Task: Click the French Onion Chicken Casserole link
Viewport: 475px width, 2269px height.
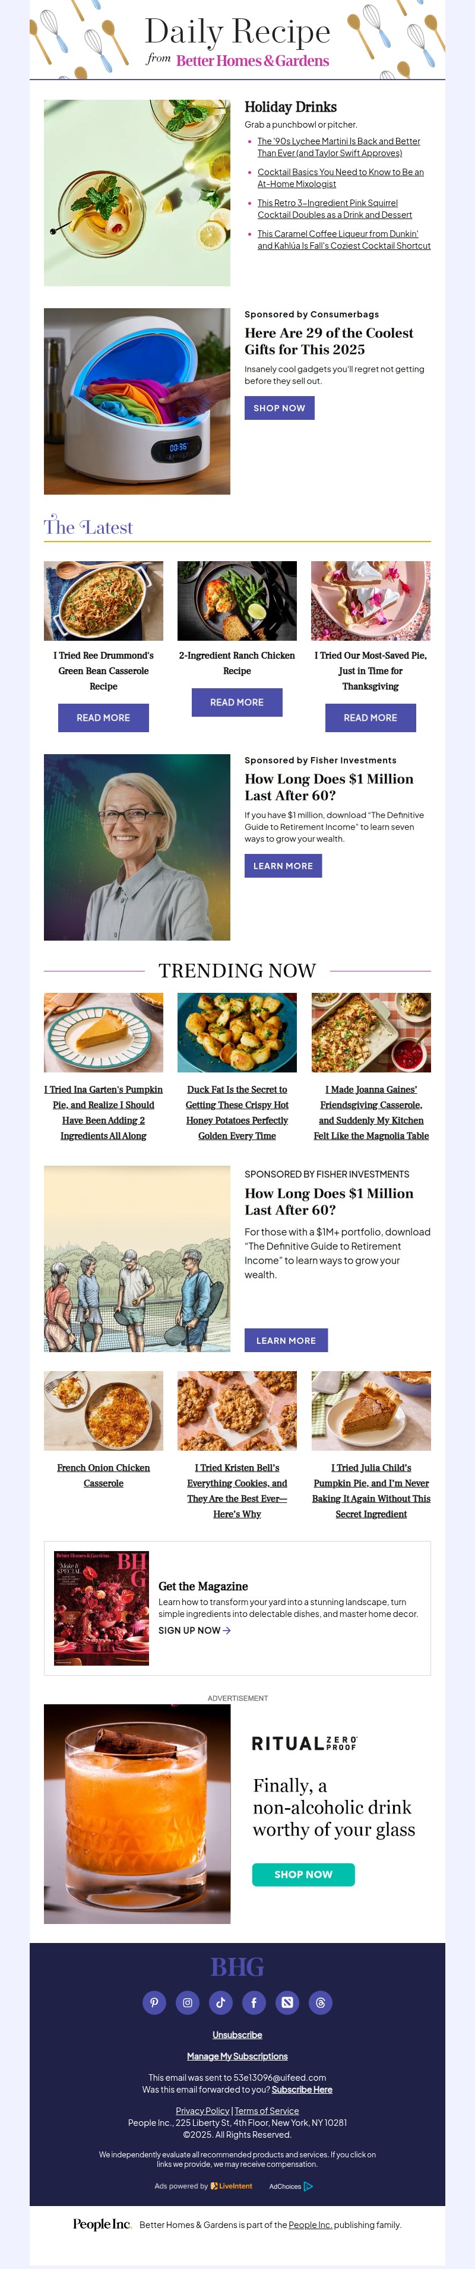Action: coord(103,1476)
